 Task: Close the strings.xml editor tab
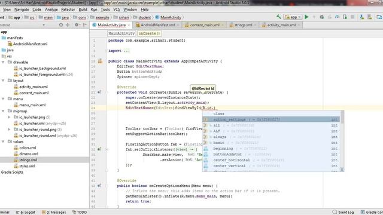[x=256, y=25]
